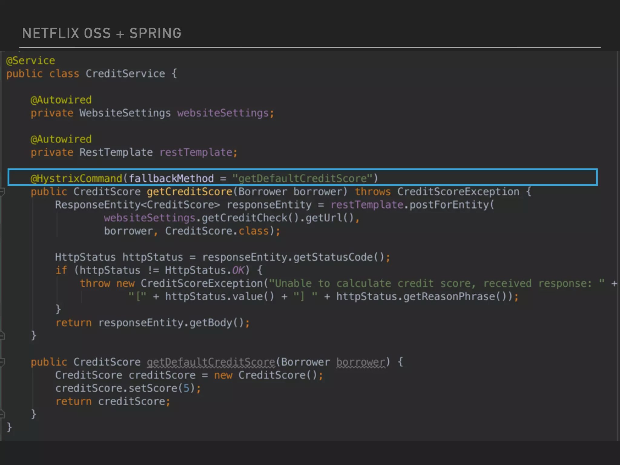Click 'ResponseEntity<CreditScore>' type
Screen dimensions: 620x465
pos(137,205)
